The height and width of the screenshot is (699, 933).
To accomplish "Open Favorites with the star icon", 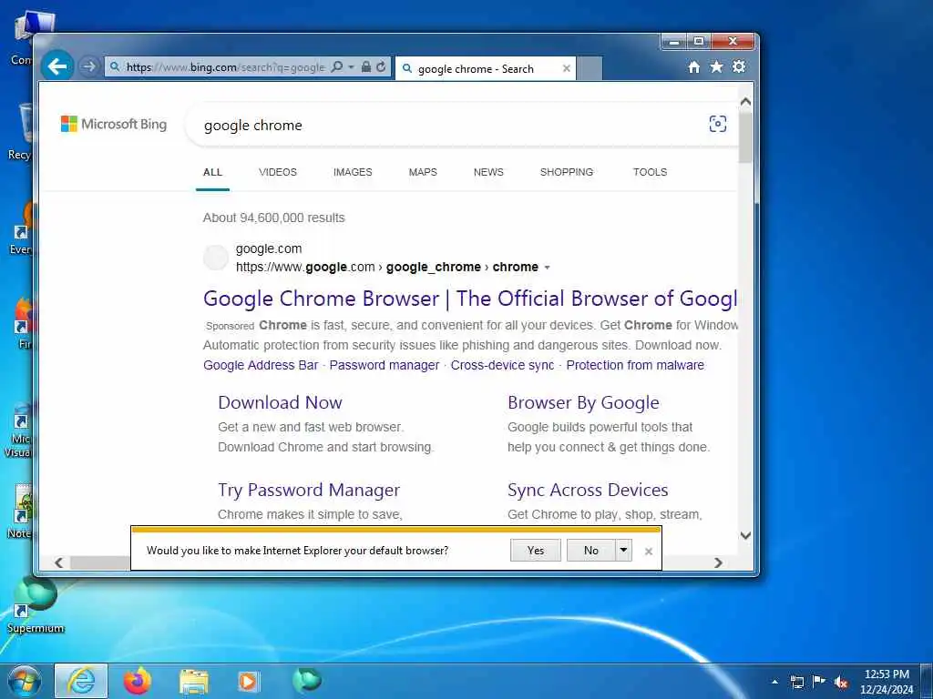I will [x=716, y=67].
